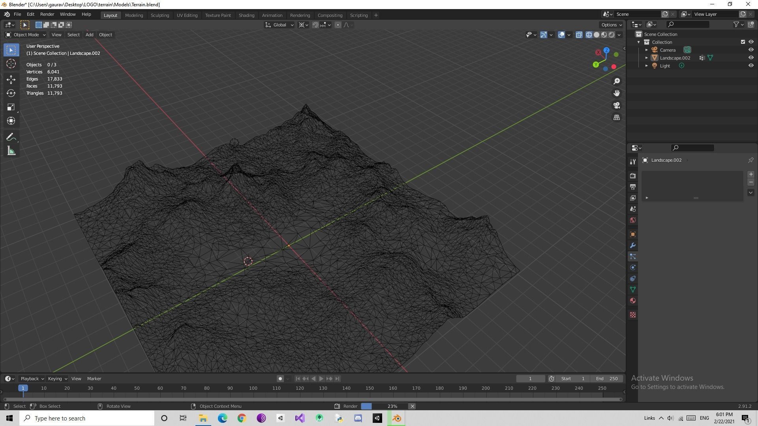Activate the Rotate tool
758x426 pixels.
click(x=11, y=93)
